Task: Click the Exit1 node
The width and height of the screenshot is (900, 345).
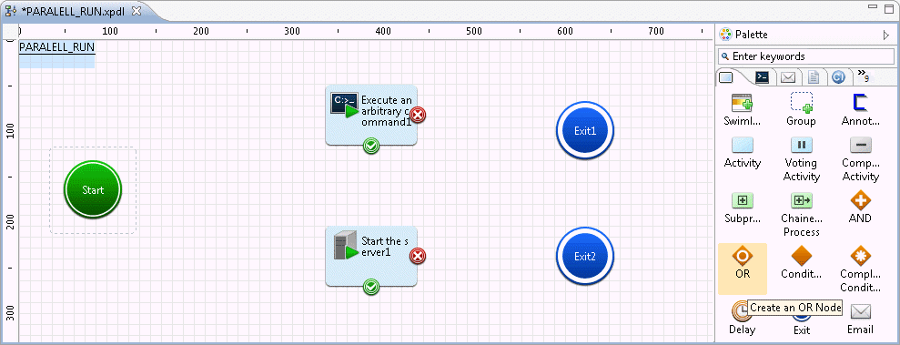Action: coord(585,130)
